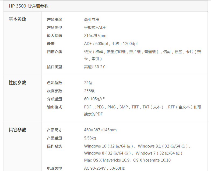Screen dimensions: 211x171
Task: Click the HP 3500 f1详细参数 heading
Action: (x=29, y=6)
